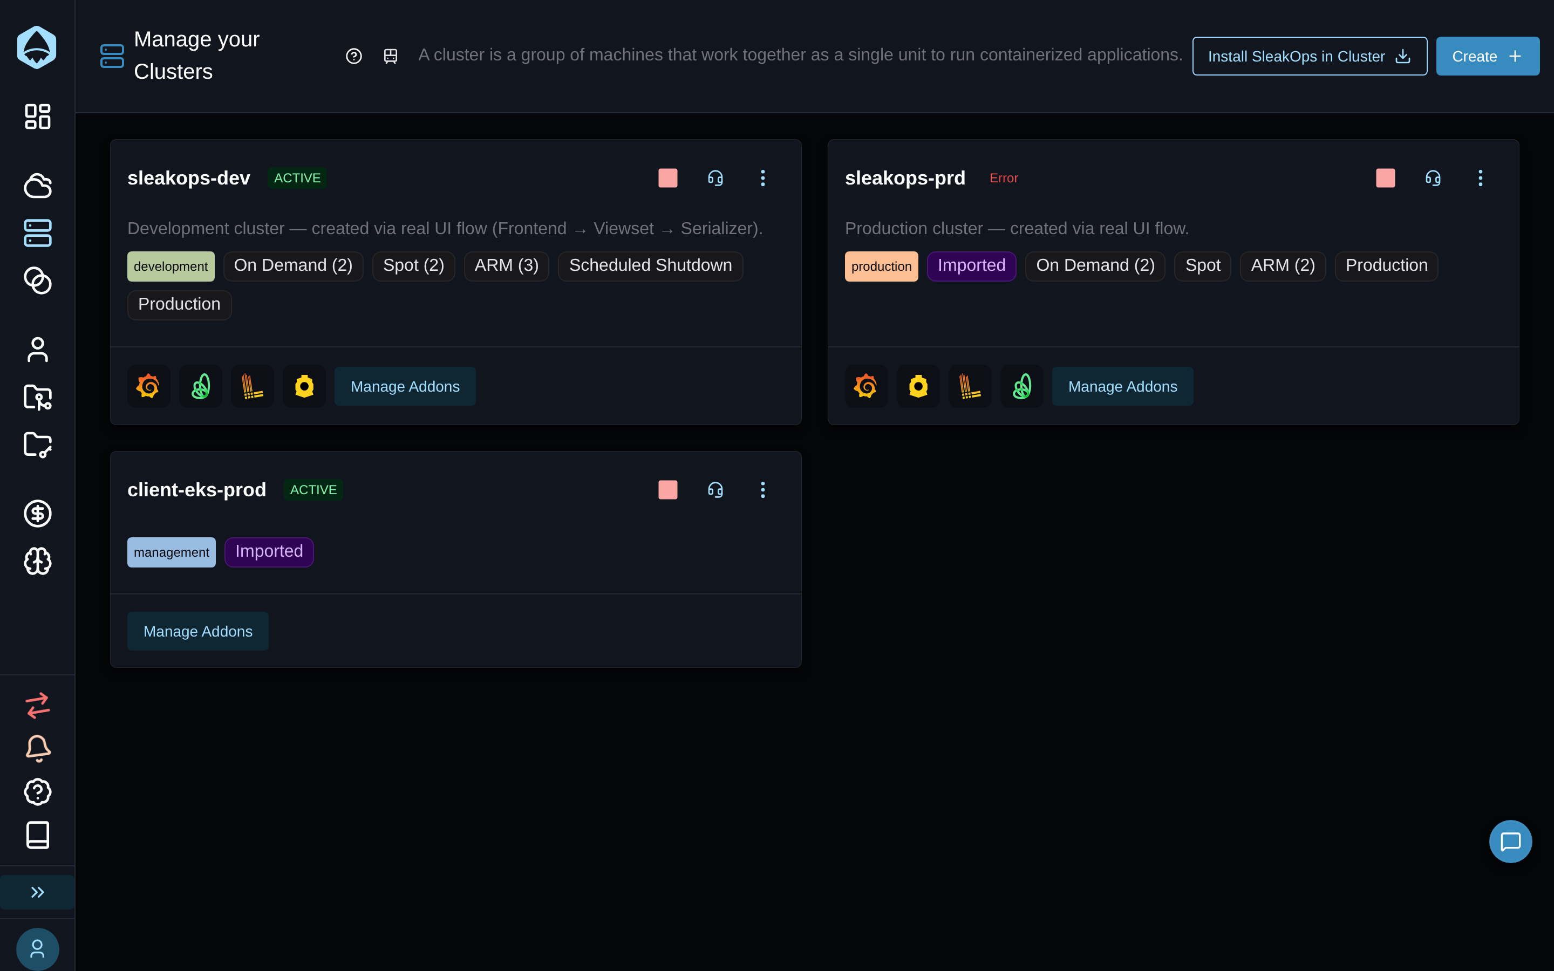The image size is (1554, 971).
Task: Open the Loki addon on sleakops-prd
Action: [970, 387]
